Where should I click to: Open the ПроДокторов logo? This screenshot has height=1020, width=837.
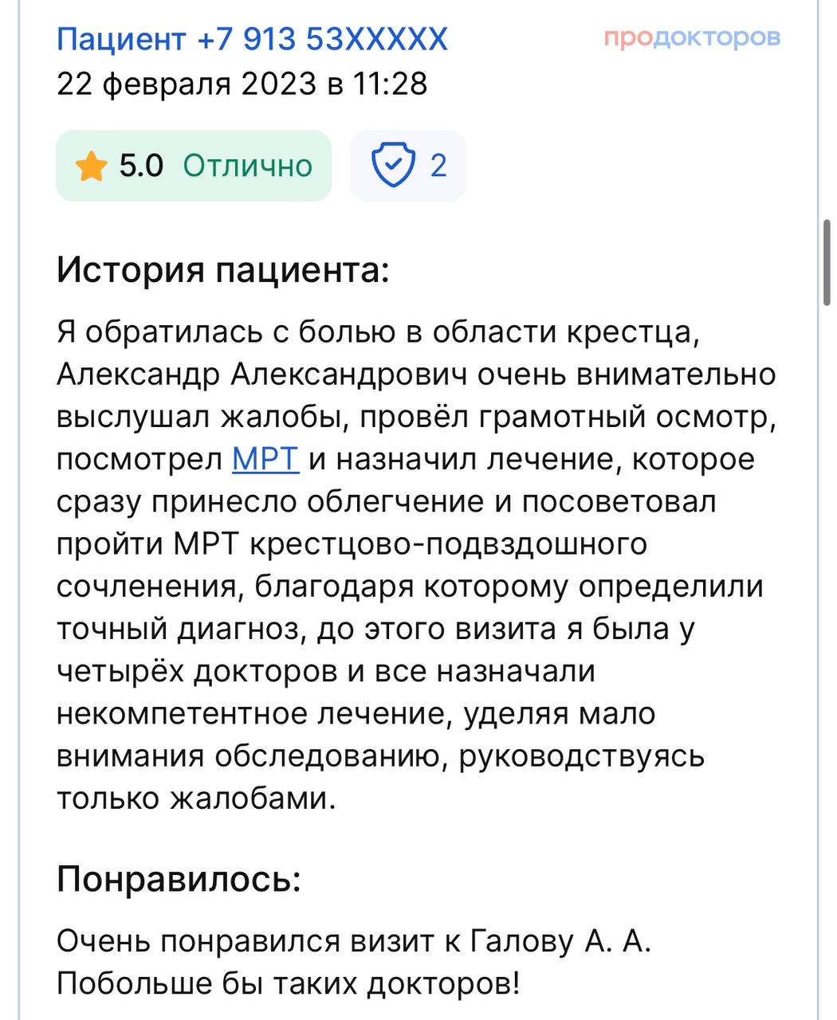(x=692, y=37)
